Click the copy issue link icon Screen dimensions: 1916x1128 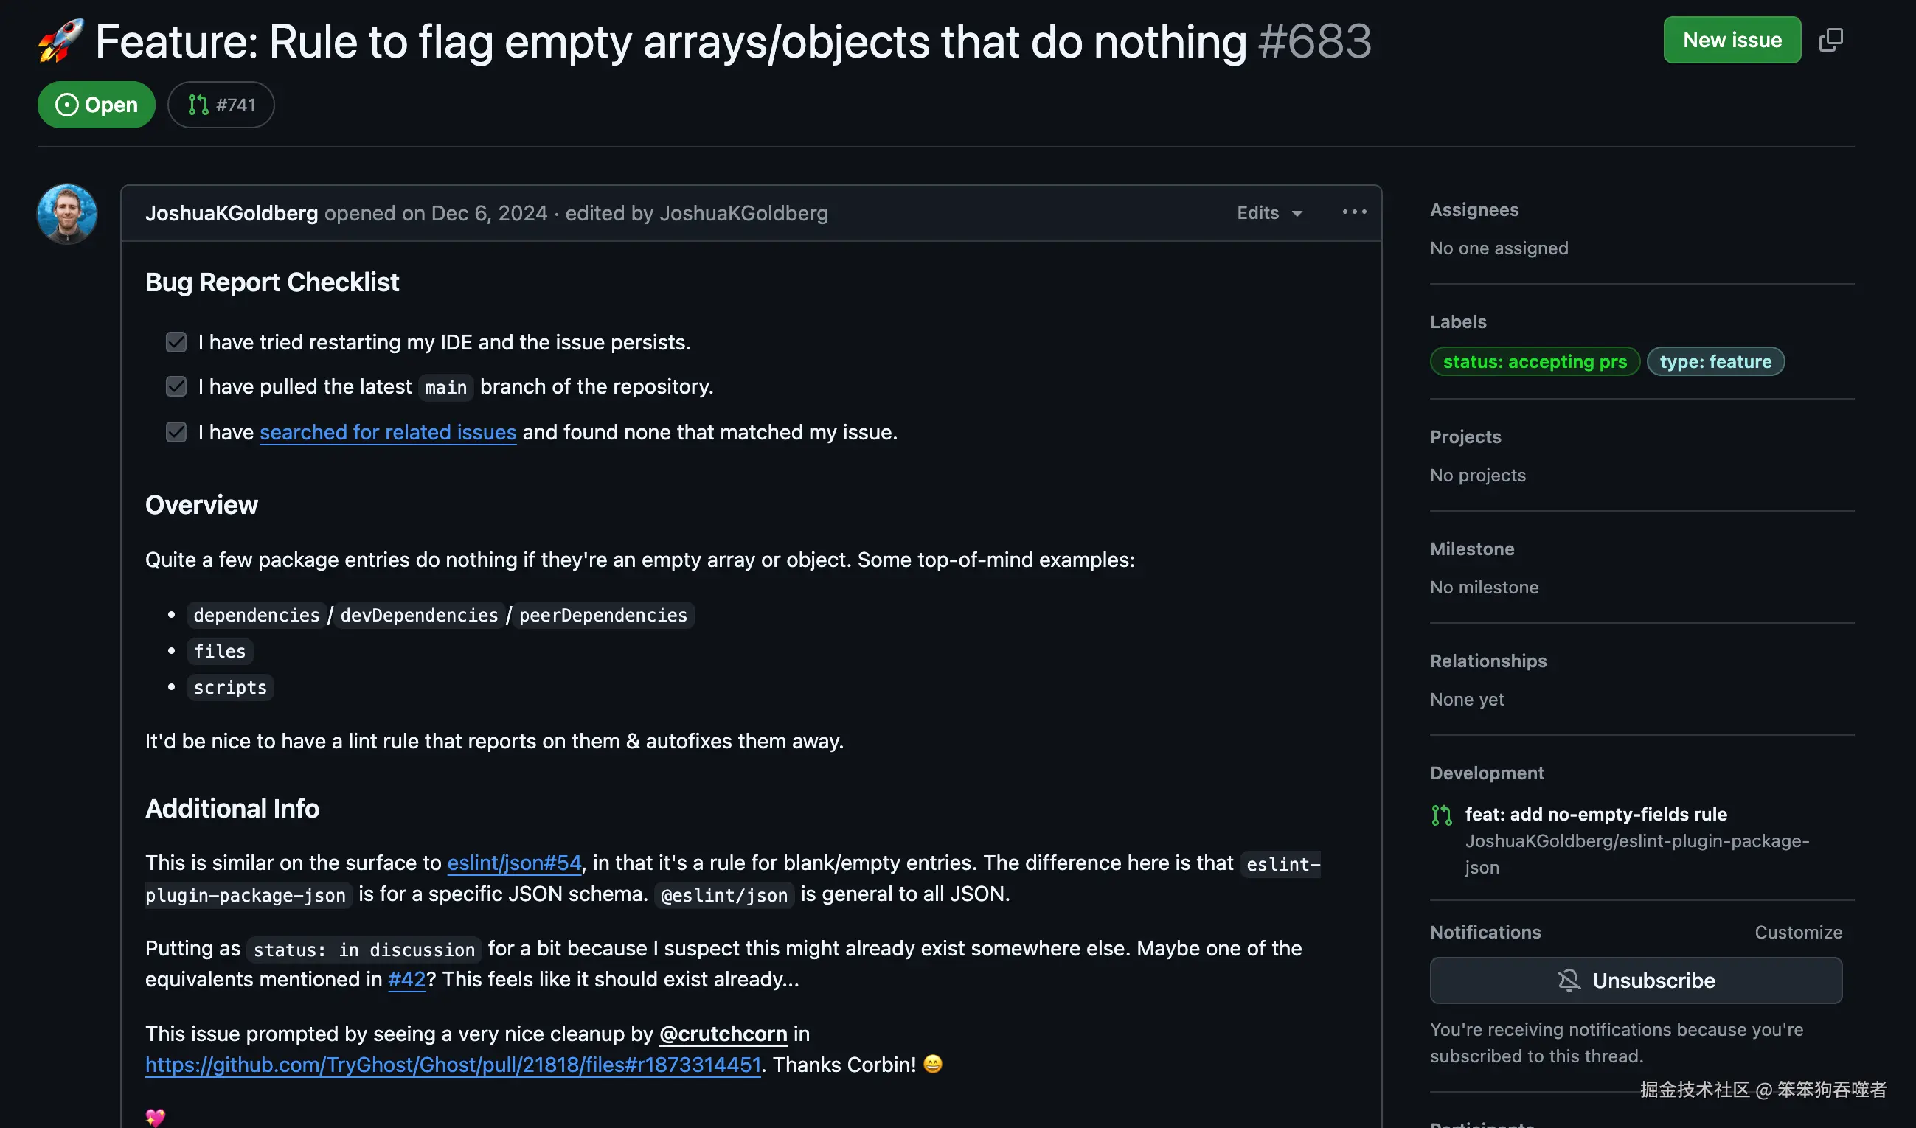pyautogui.click(x=1830, y=40)
